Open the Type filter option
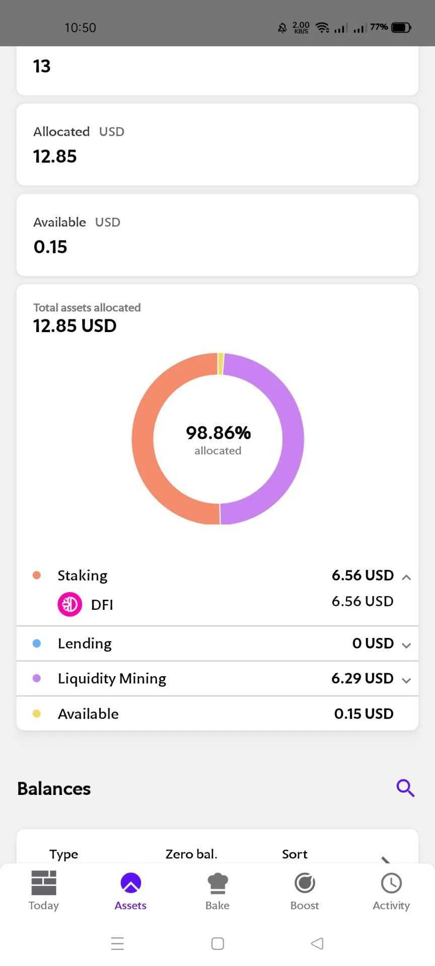The height and width of the screenshot is (966, 435). [64, 854]
